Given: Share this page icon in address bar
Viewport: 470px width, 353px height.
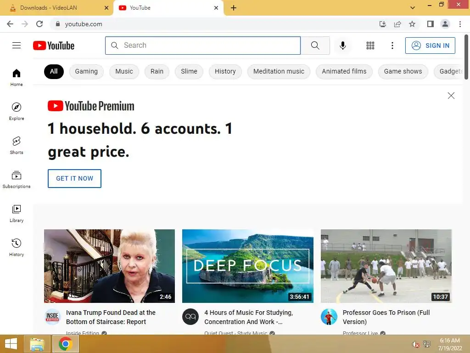Looking at the screenshot, I should 397,24.
